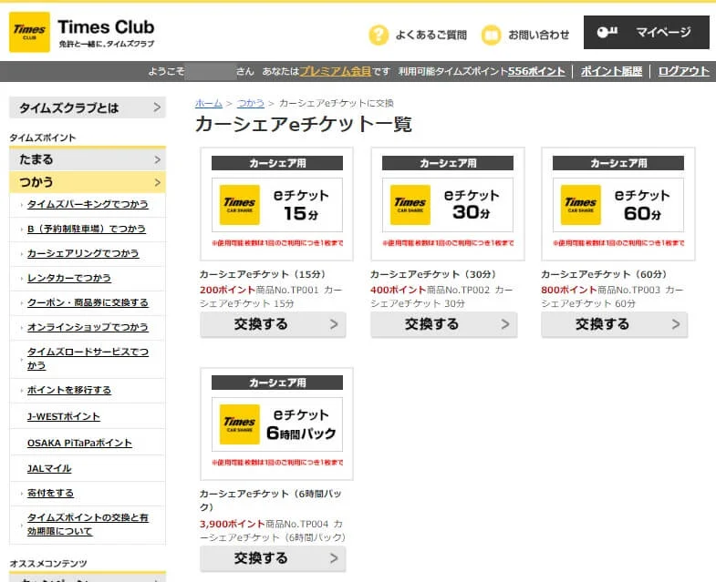The image size is (716, 582).
Task: Open the よくあるご質問 link
Action: pos(431,36)
